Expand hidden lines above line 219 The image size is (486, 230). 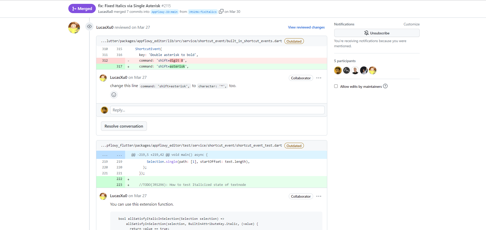(x=111, y=155)
